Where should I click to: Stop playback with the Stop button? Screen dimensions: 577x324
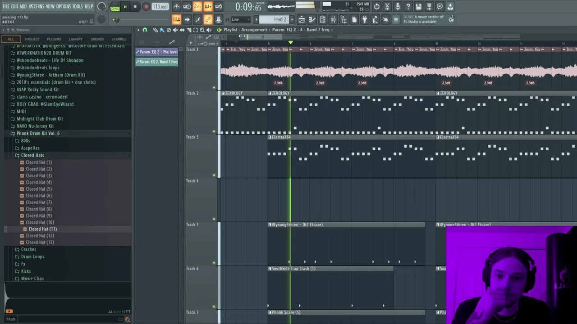click(135, 7)
